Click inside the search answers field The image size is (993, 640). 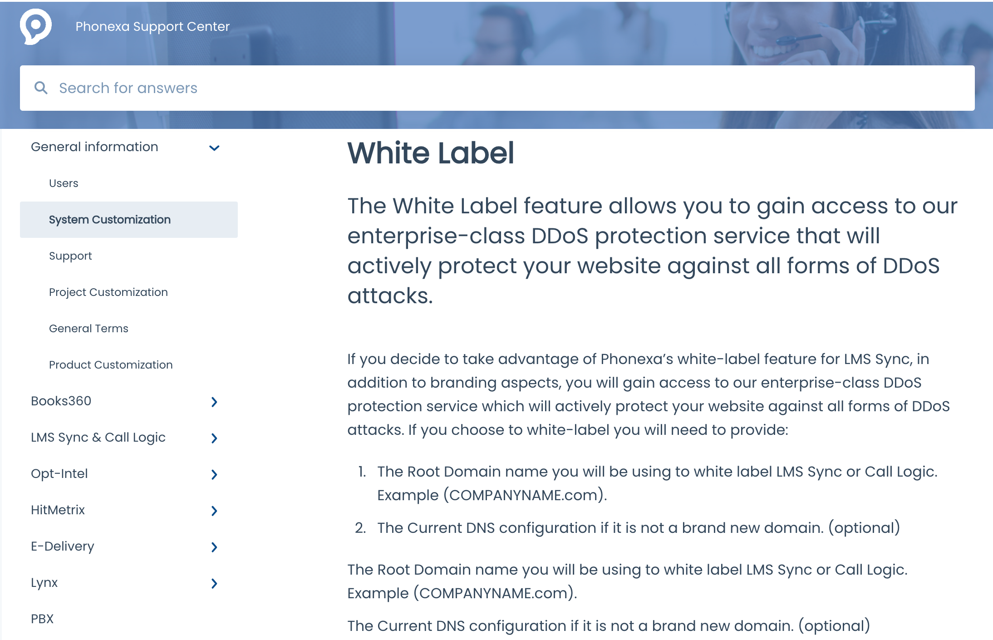point(496,89)
